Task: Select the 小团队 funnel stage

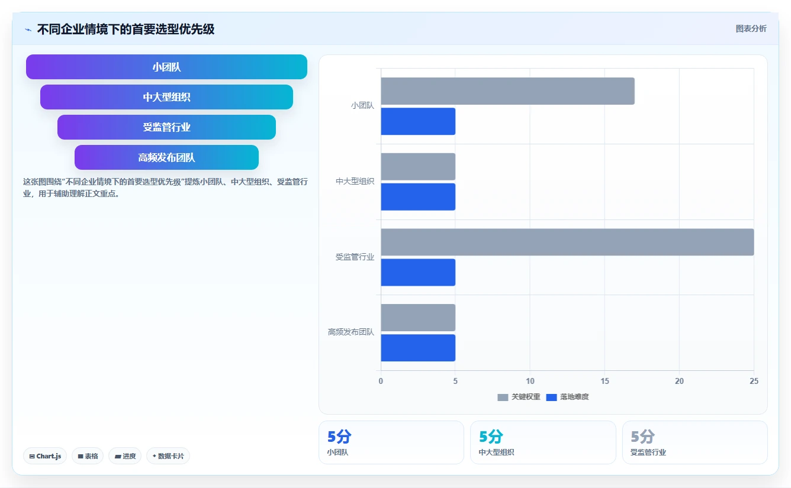Action: tap(166, 67)
